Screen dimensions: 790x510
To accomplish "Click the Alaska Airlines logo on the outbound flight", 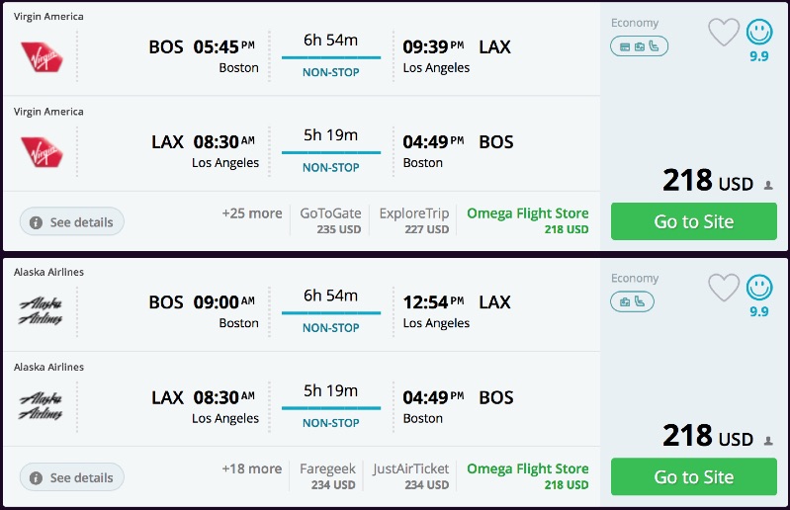I will tap(42, 311).
